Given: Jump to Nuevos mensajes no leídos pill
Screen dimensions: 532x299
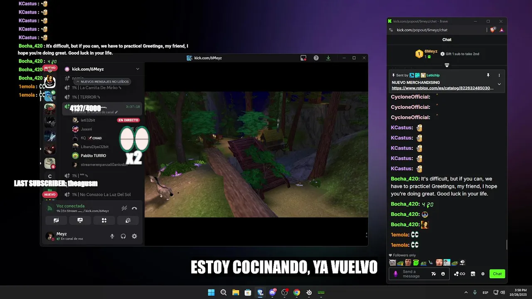Looking at the screenshot, I should tap(102, 82).
